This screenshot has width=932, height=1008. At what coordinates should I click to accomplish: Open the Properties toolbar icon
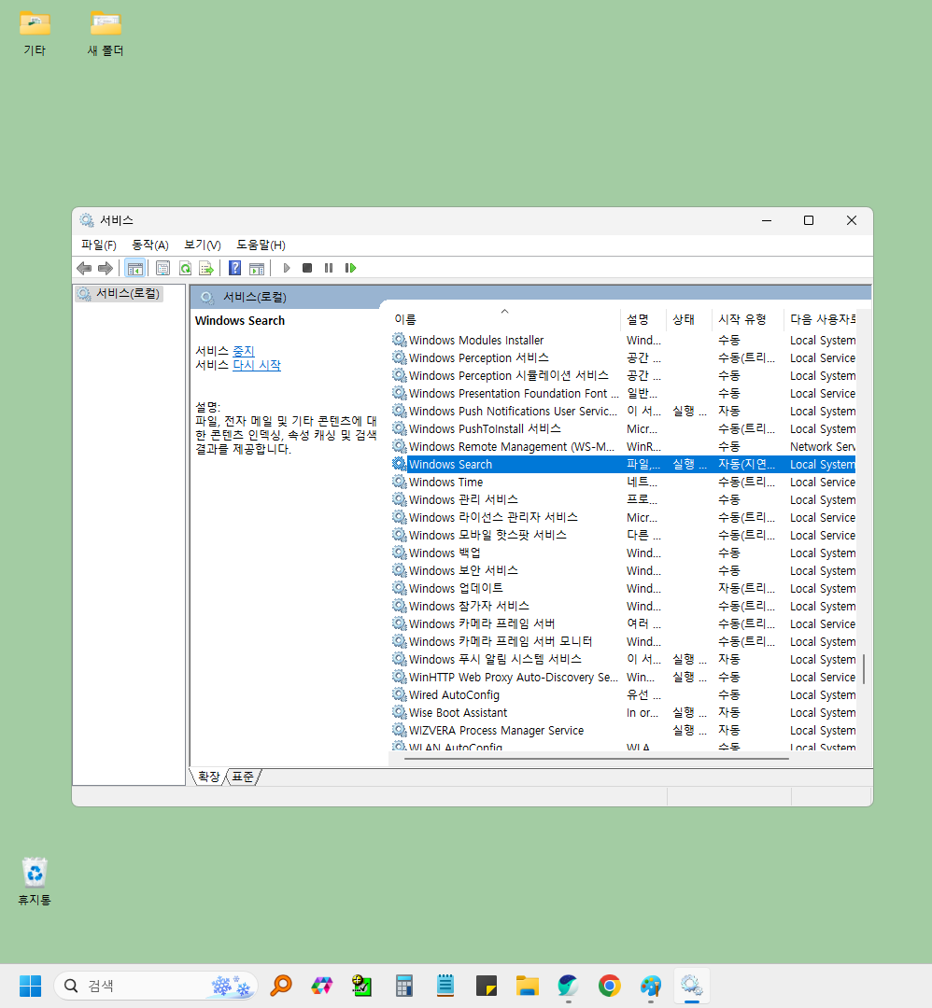point(162,268)
